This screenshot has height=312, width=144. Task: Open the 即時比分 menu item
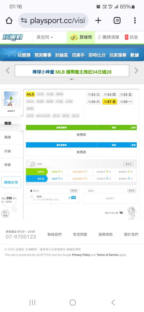click(x=97, y=55)
